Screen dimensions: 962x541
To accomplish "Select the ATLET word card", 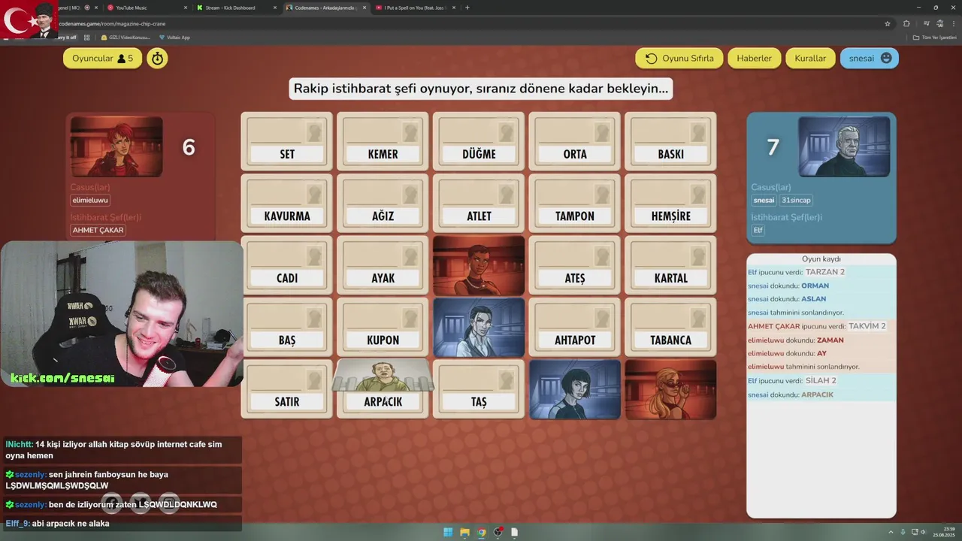I will pyautogui.click(x=479, y=204).
